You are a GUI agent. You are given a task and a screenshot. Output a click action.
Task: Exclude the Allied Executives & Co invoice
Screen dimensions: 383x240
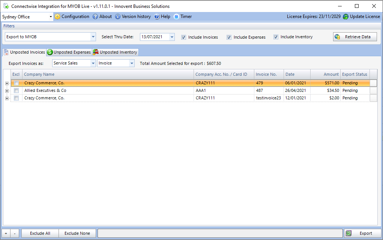[x=17, y=91]
